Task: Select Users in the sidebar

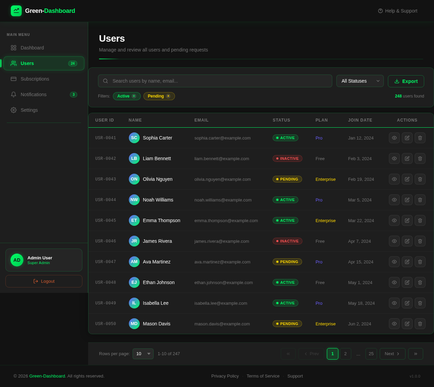Action: 44,63
